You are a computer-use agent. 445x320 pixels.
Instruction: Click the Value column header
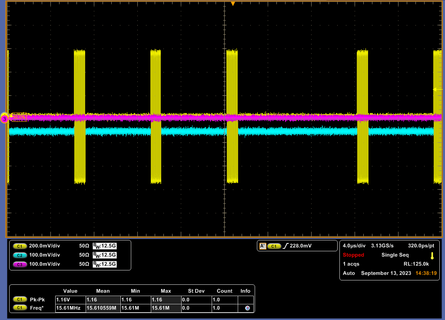click(70, 291)
